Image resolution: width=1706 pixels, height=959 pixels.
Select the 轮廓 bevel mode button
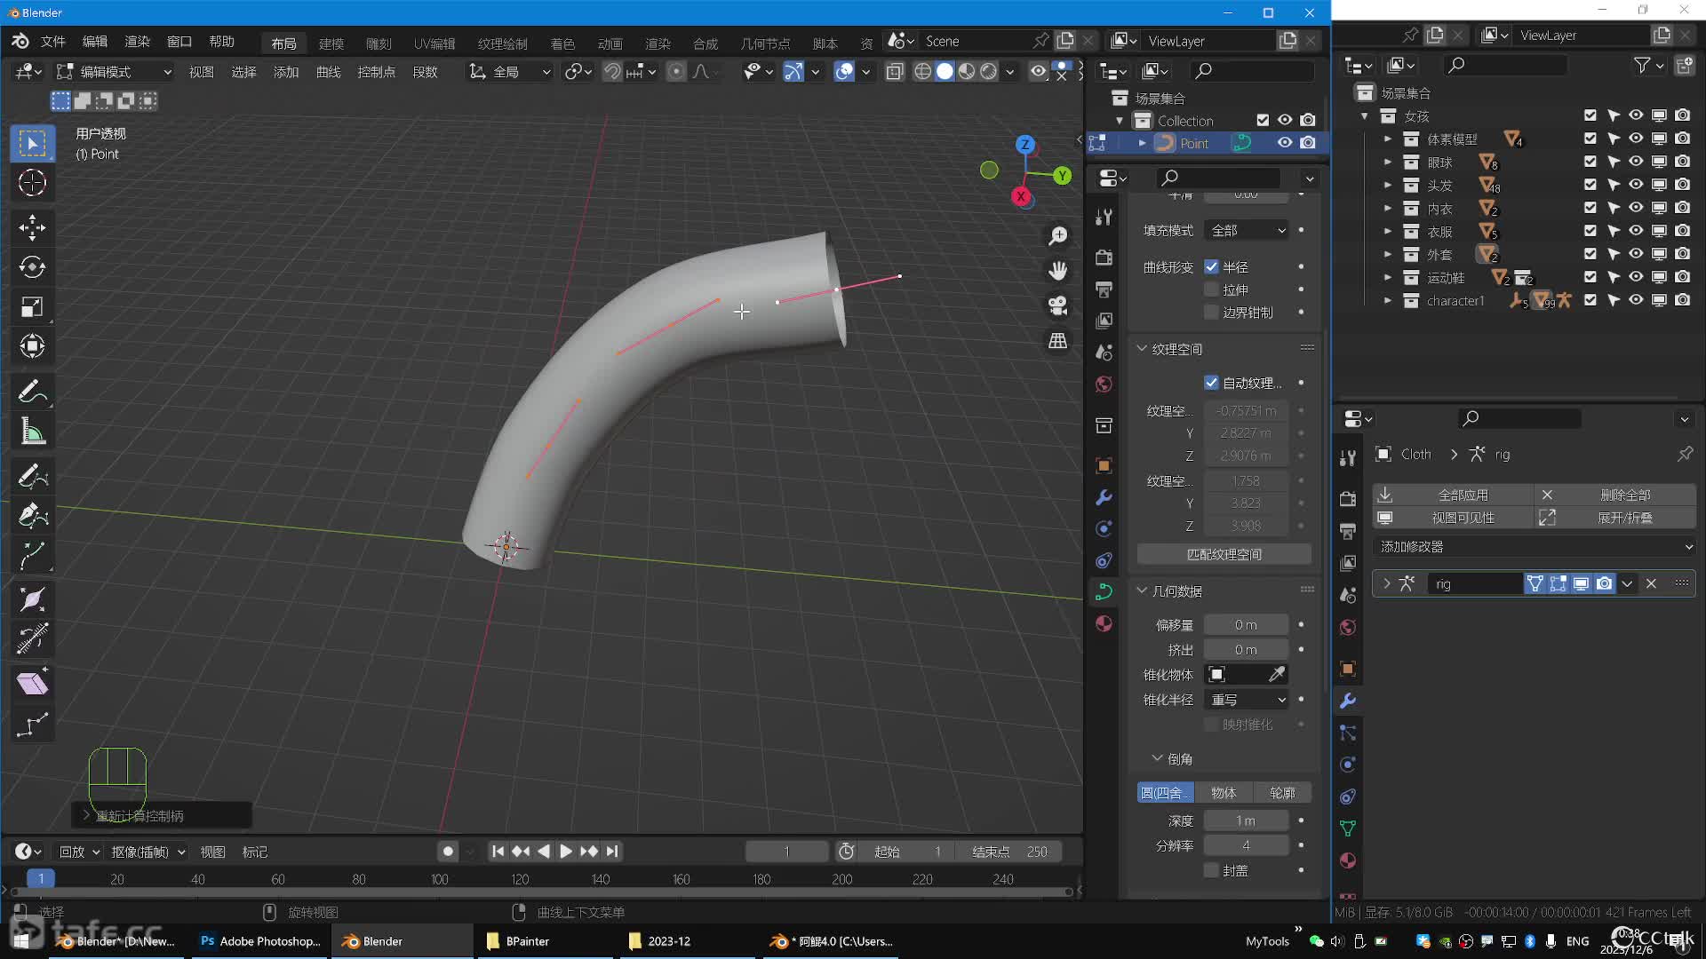pos(1282,793)
